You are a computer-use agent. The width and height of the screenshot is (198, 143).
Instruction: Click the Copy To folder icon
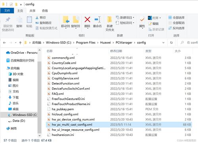[x=76, y=20]
